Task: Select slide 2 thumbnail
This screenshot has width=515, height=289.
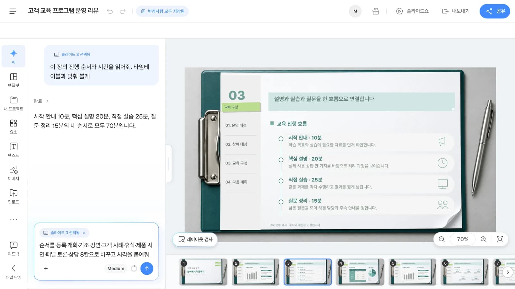Action: pyautogui.click(x=256, y=272)
